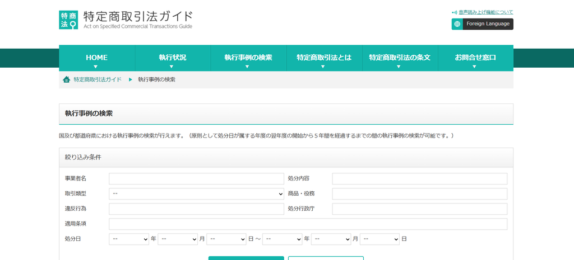Click the 違反行為 input field
Screen dimensions: 574x260
tap(196, 209)
